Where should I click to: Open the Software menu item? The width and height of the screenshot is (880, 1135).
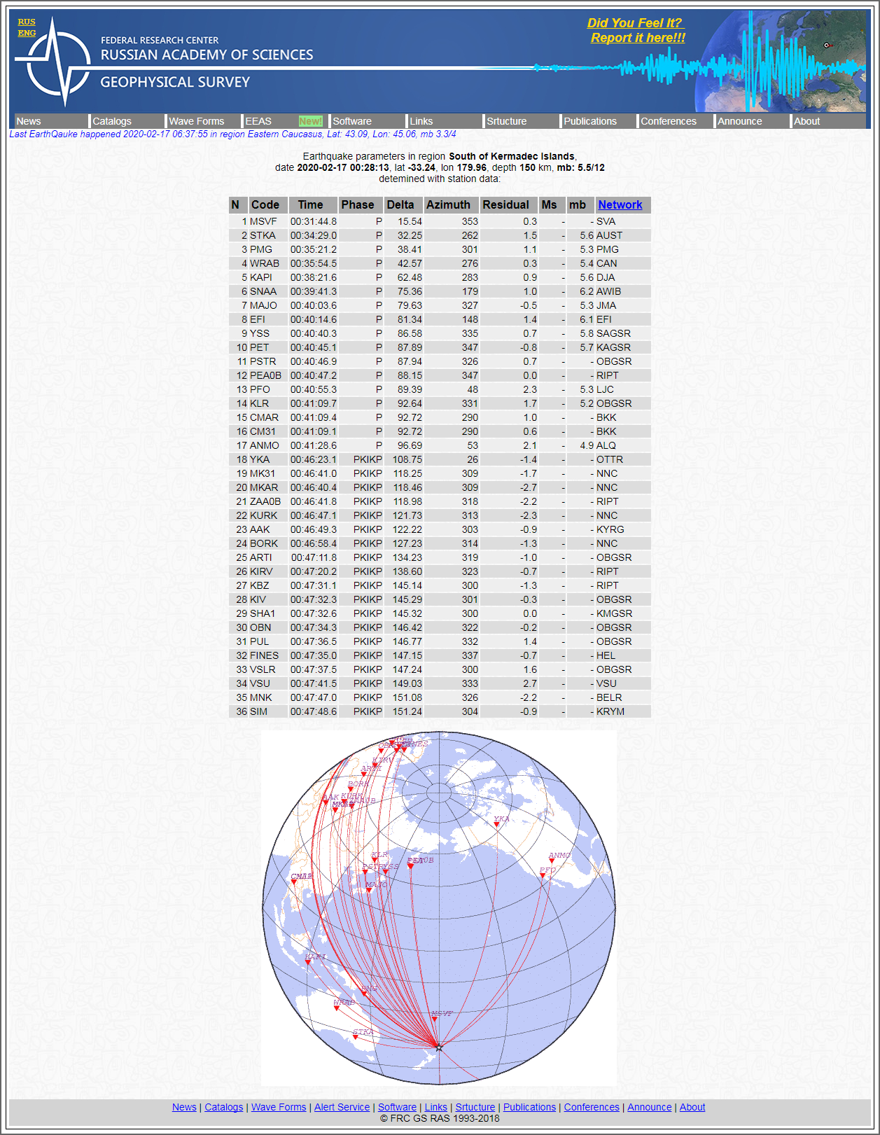tap(352, 121)
